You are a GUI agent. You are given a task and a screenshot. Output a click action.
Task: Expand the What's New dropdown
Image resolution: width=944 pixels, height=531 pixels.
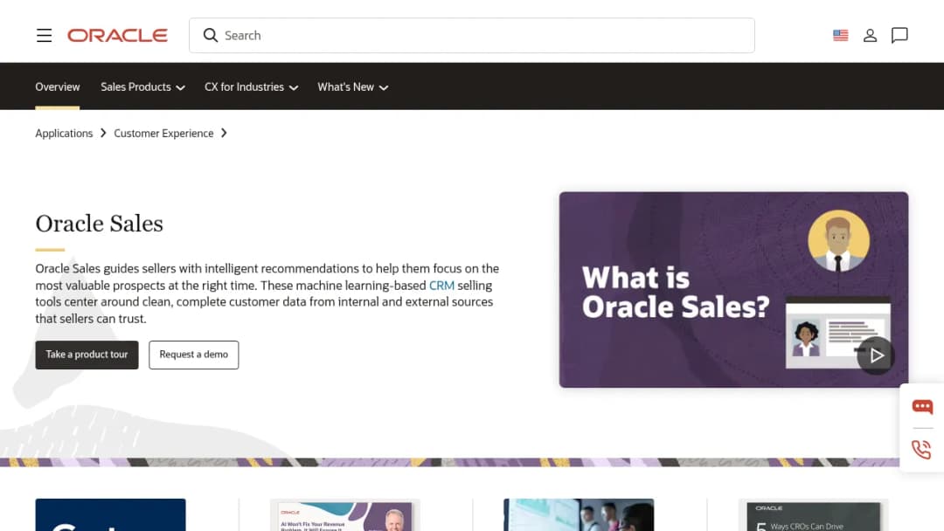point(353,87)
